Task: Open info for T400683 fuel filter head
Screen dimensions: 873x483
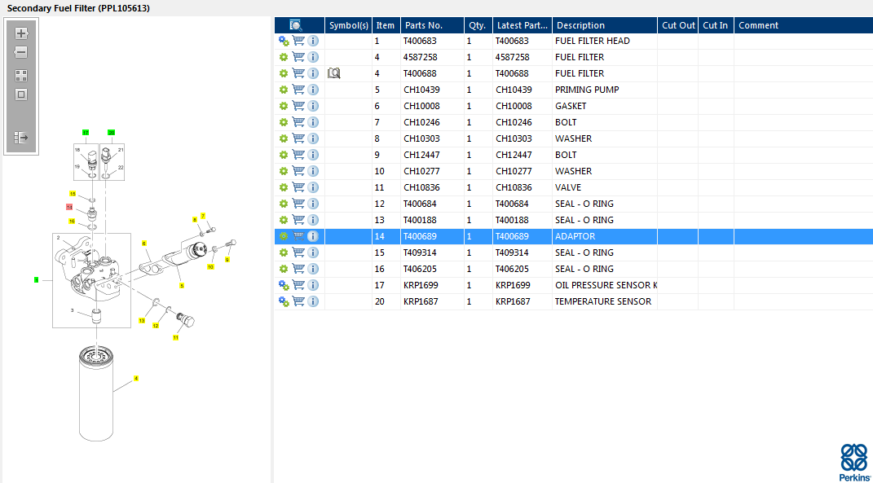Action: (x=313, y=41)
